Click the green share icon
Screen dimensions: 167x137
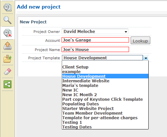tap(8, 84)
